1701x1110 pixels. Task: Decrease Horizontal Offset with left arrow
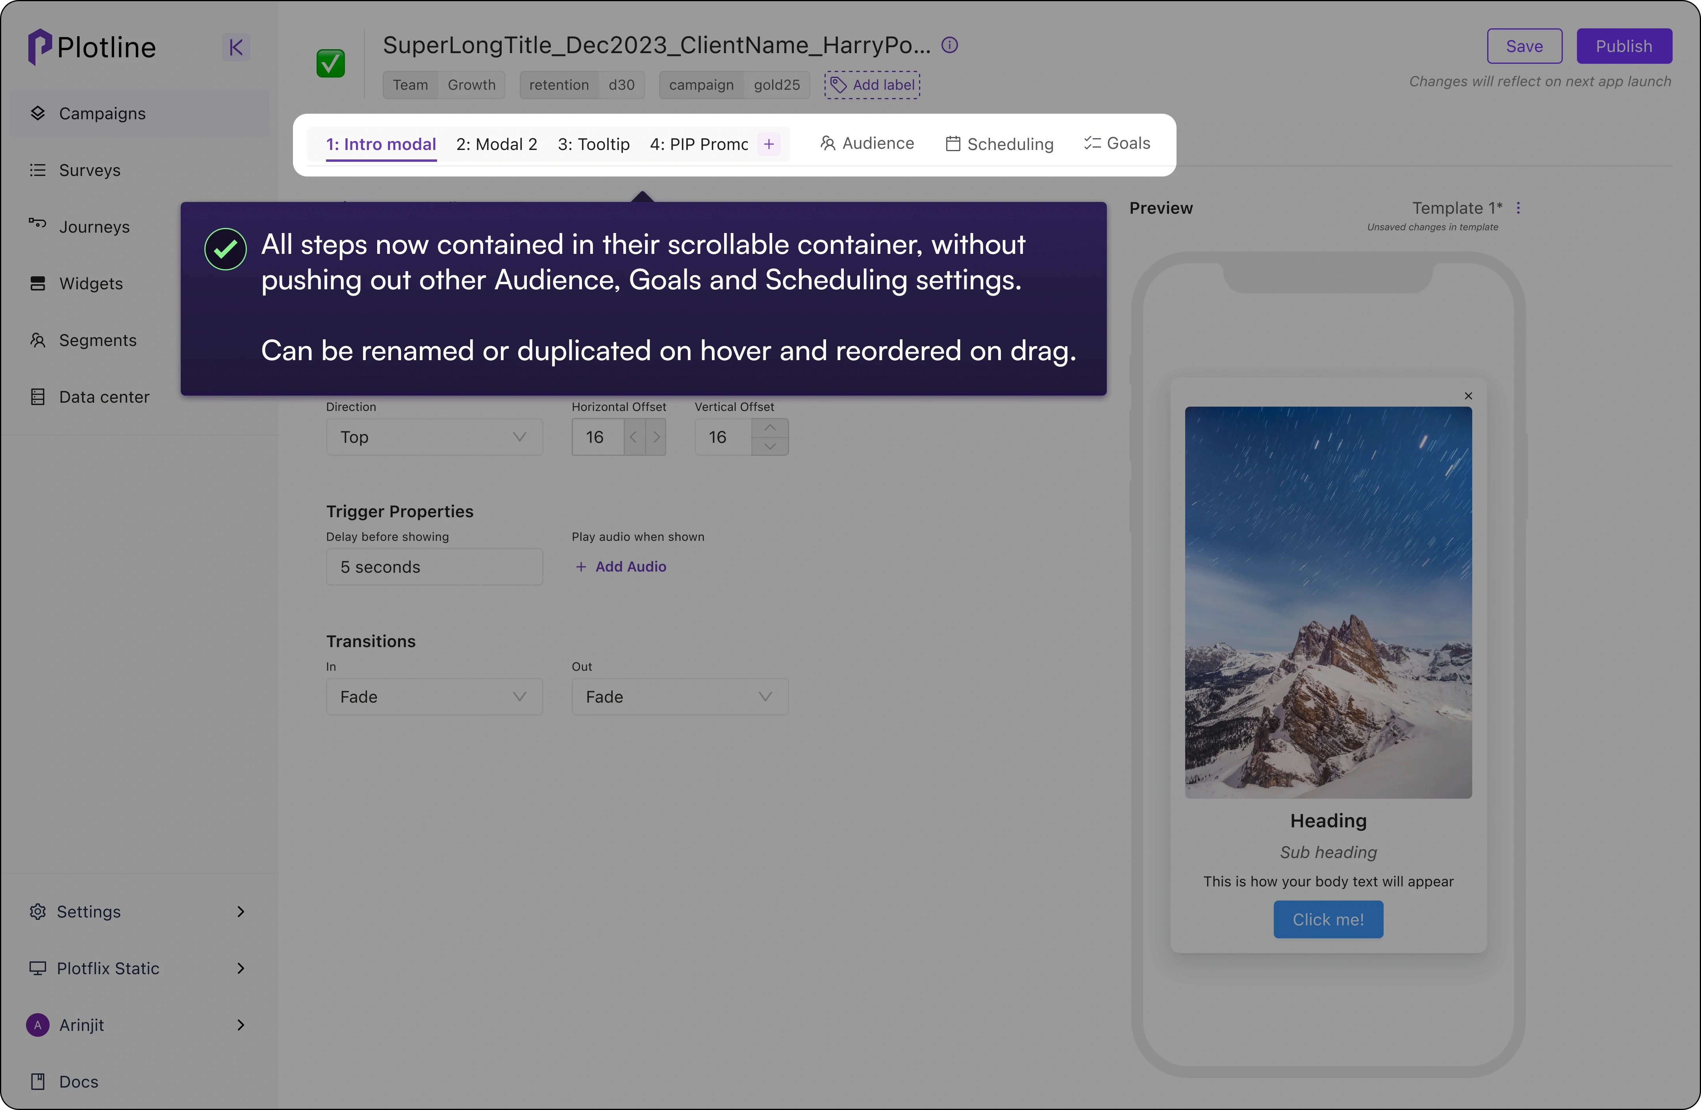tap(633, 437)
